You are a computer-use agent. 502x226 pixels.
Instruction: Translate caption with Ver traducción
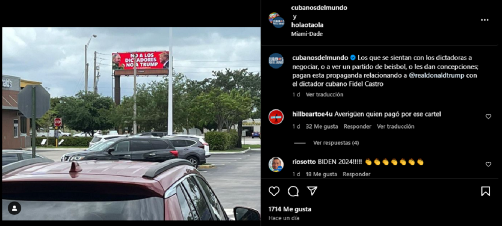pos(325,94)
